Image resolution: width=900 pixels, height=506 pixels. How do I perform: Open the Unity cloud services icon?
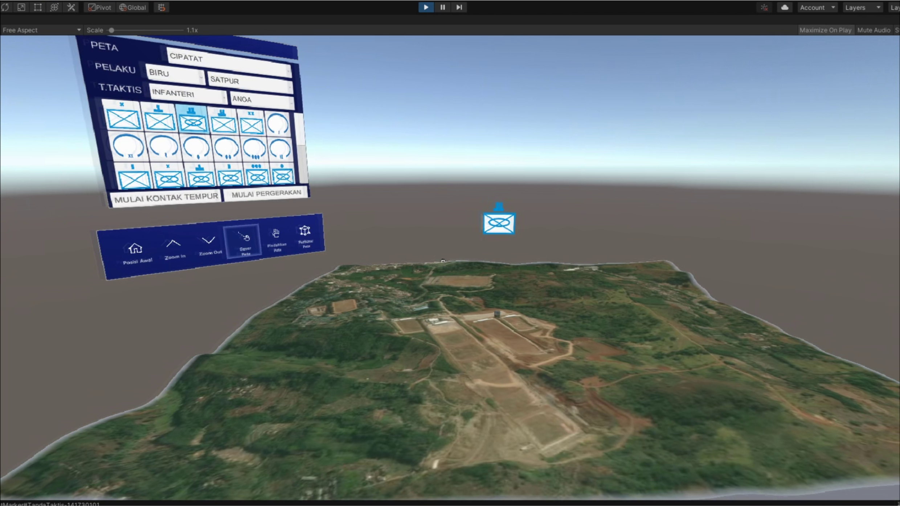click(785, 7)
